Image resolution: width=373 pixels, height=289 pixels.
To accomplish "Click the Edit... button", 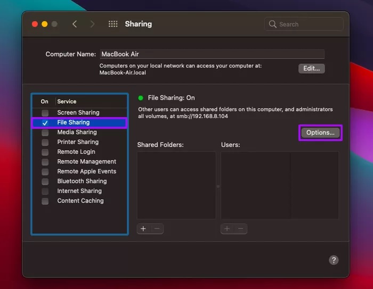I will click(x=311, y=69).
